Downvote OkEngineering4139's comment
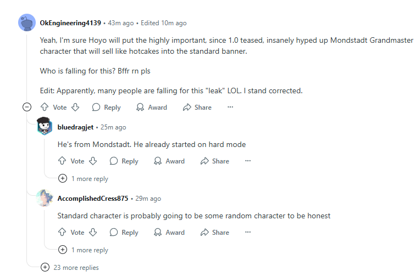420x277 pixels. point(75,107)
